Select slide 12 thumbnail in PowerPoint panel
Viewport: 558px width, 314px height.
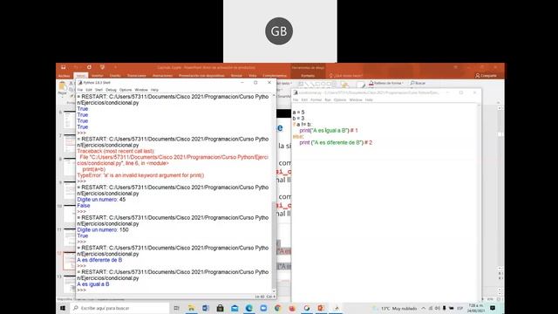point(69,261)
